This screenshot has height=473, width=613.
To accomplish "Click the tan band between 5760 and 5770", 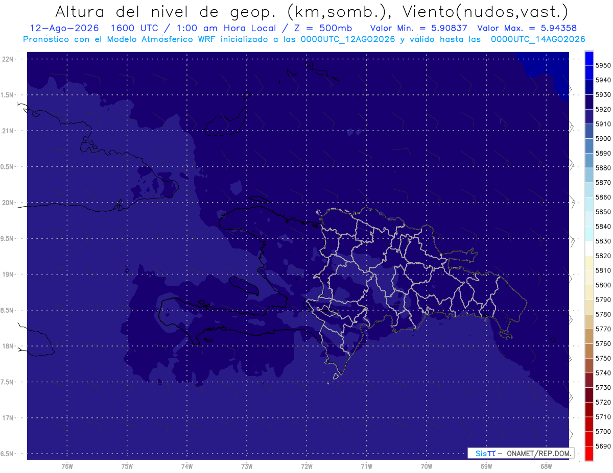I will tap(589, 336).
